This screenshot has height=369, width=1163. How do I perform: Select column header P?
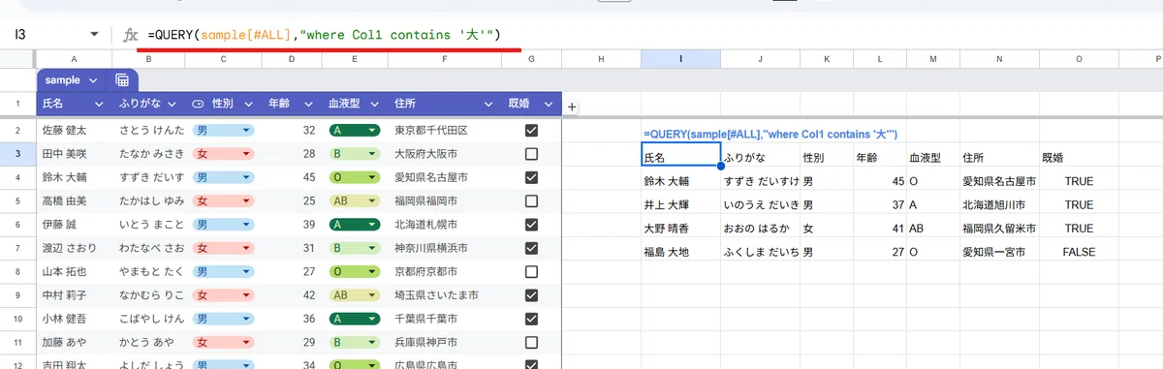tap(1141, 60)
